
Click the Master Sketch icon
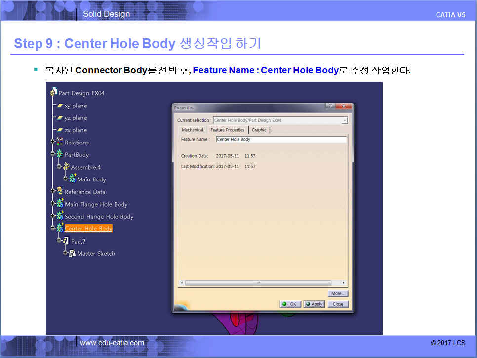pos(72,253)
